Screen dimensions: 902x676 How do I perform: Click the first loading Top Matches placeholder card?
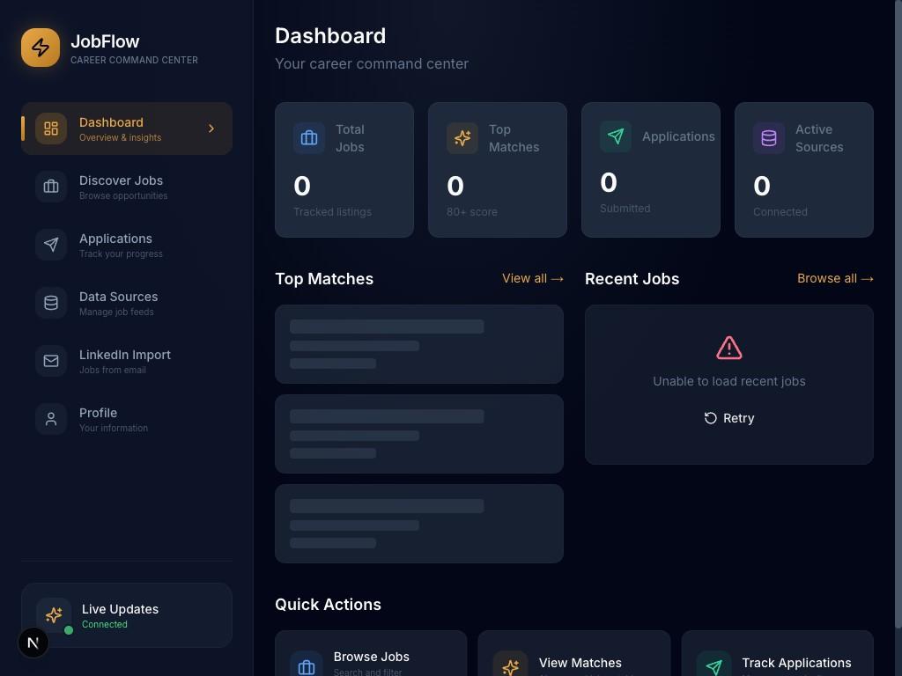(419, 344)
